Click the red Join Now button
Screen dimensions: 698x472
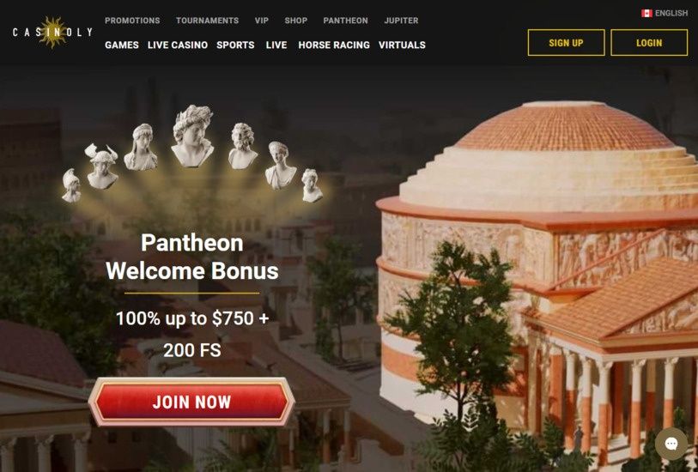click(191, 402)
